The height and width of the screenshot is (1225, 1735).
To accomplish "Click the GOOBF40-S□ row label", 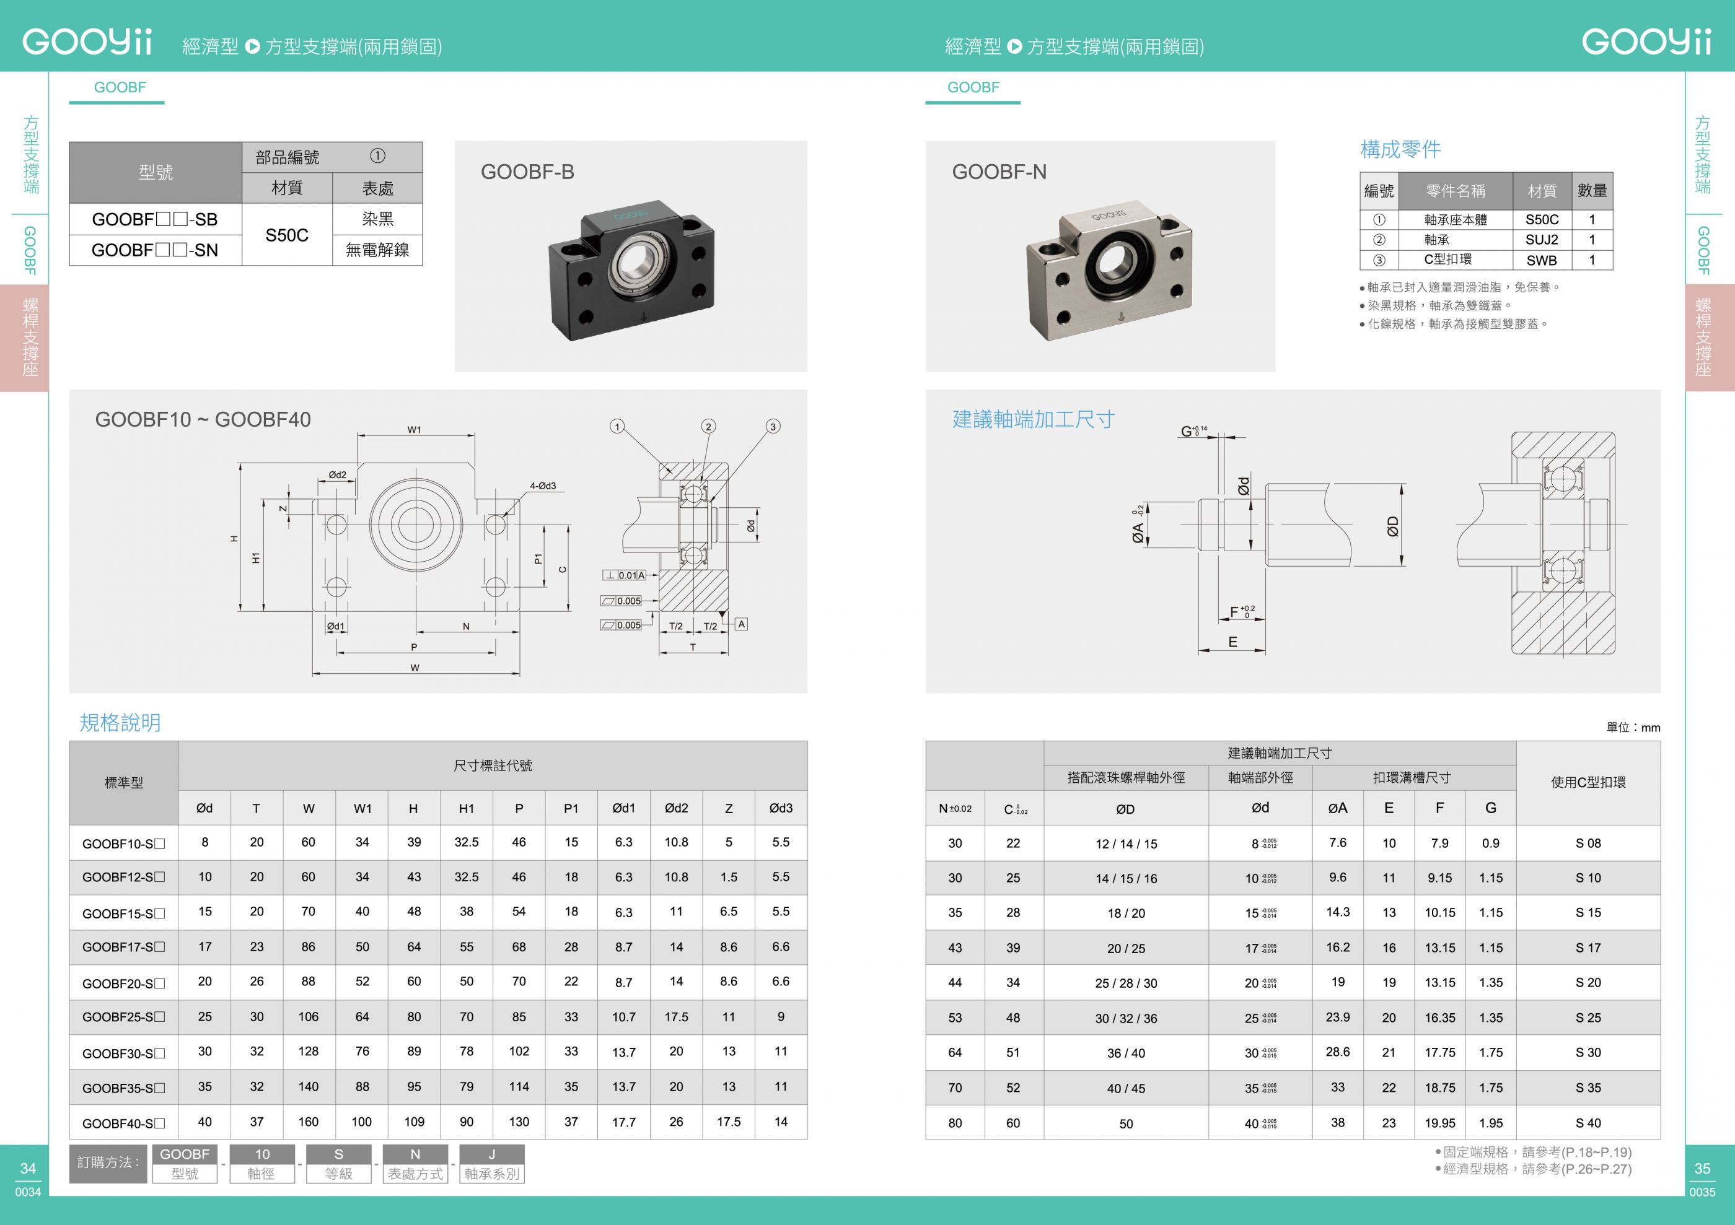I will 124,1123.
